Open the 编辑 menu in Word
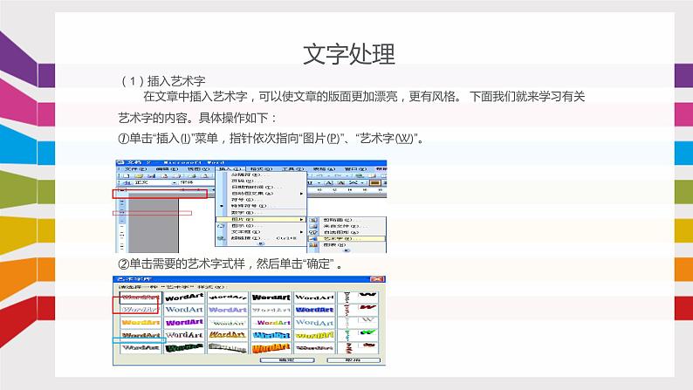 [x=167, y=168]
